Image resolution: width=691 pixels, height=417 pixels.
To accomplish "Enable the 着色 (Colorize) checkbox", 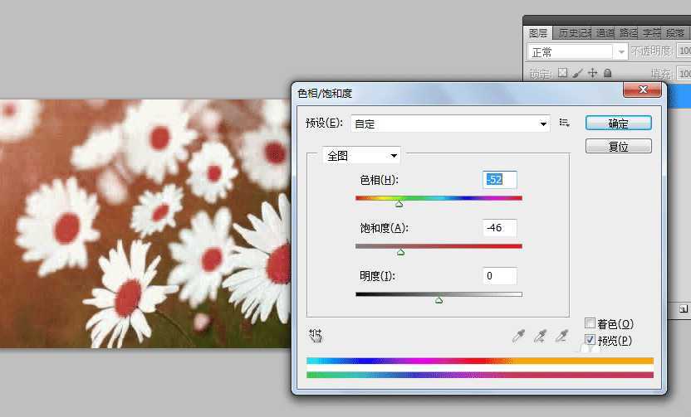I will click(x=590, y=323).
